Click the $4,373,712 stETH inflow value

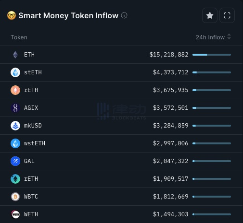pos(171,72)
